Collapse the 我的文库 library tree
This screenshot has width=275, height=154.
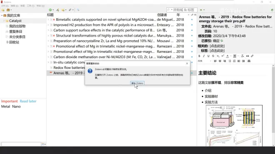[2, 15]
